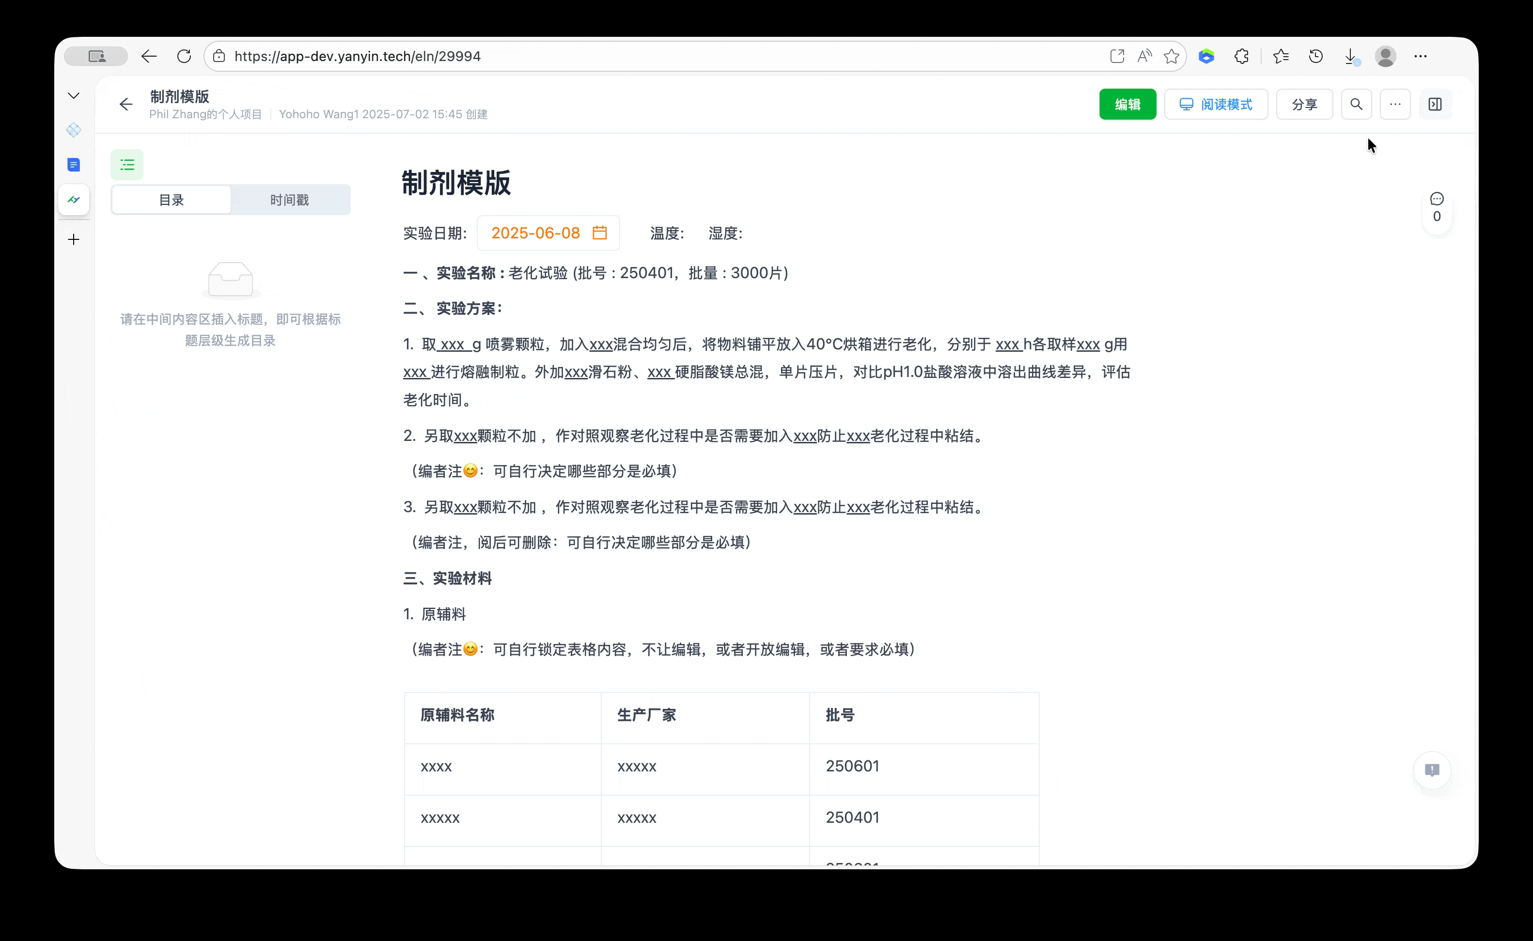Open the browser settings ellipsis menu
This screenshot has width=1533, height=941.
click(x=1421, y=56)
